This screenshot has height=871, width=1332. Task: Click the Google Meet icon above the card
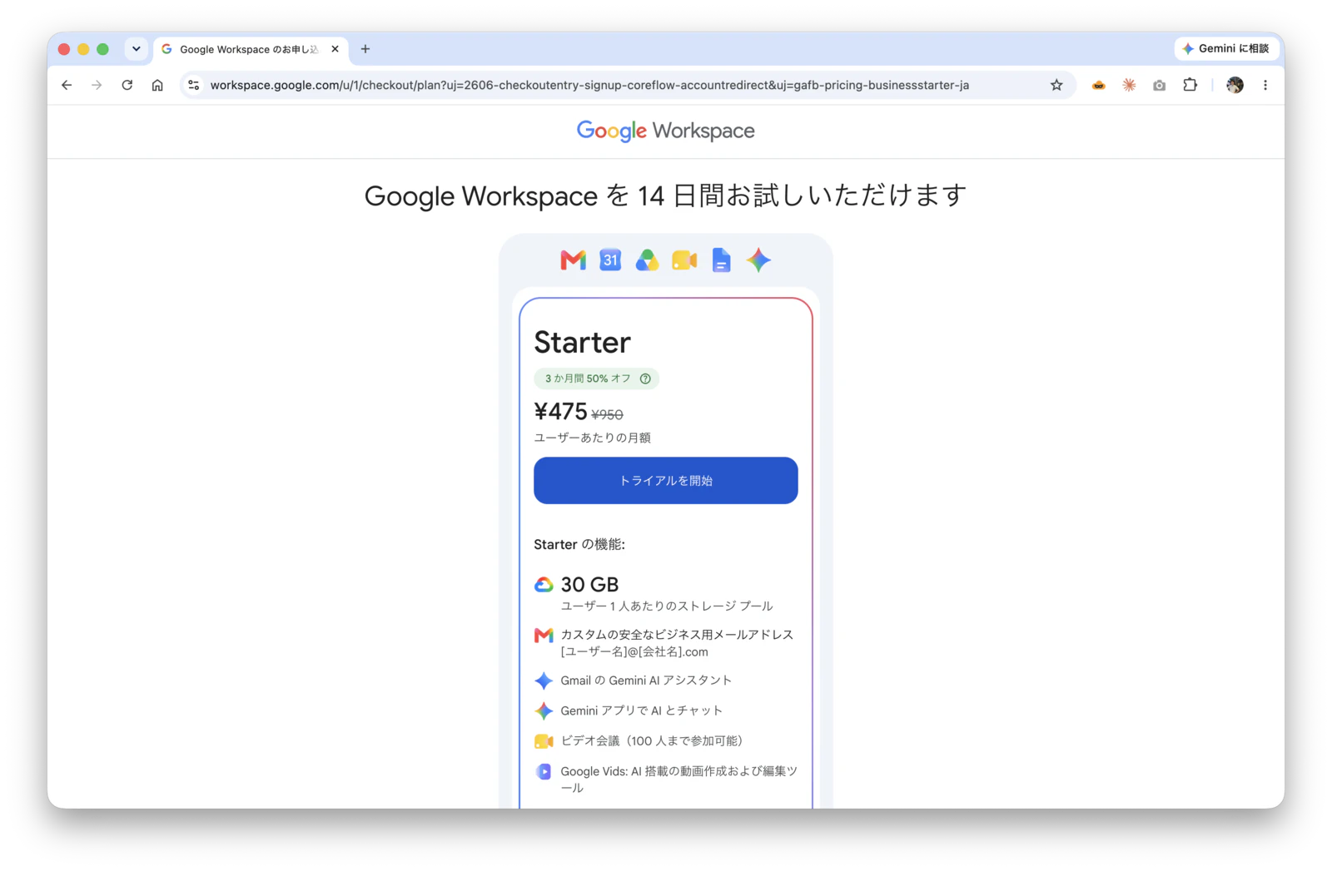pos(684,260)
